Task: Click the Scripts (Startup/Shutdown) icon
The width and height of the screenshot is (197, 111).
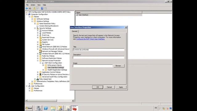Action: click(x=38, y=26)
